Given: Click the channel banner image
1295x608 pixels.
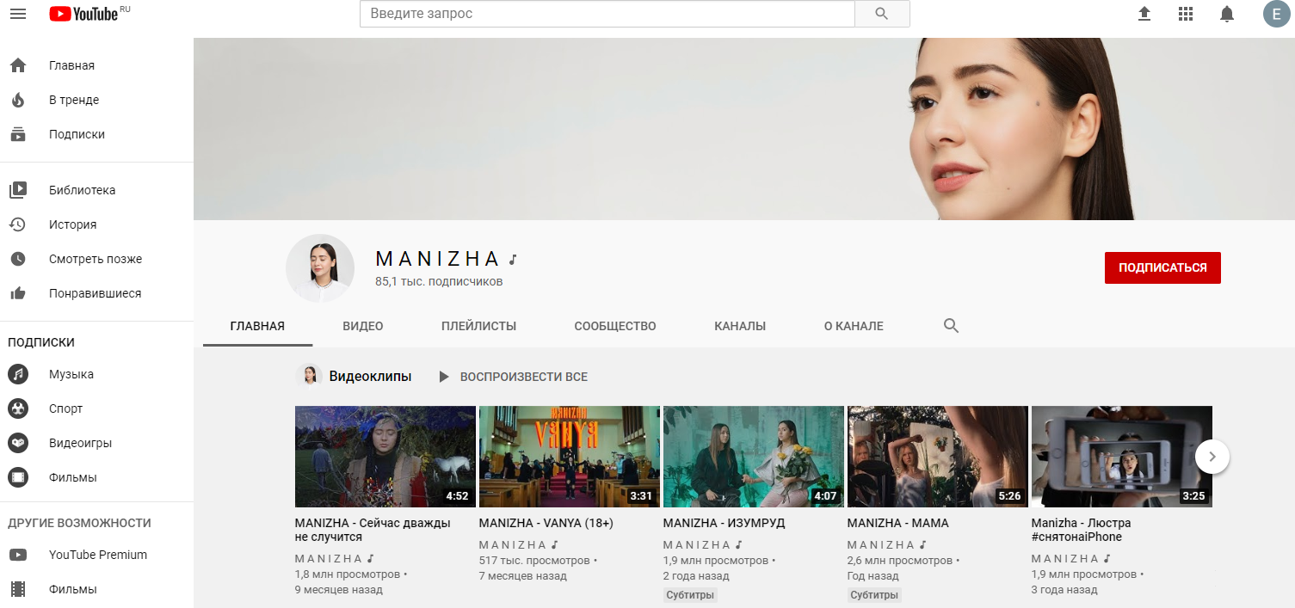Looking at the screenshot, I should click(x=744, y=129).
